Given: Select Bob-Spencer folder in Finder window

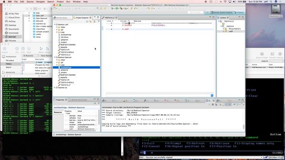Looking at the screenshot, I should 41,18.
